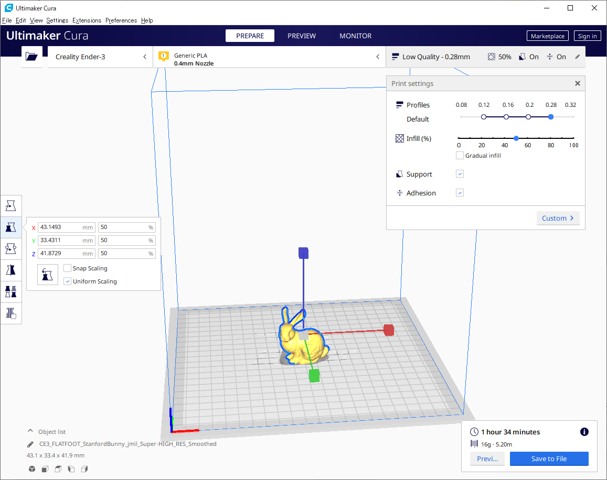607x480 pixels.
Task: Switch to front view cube icon
Action: point(45,469)
